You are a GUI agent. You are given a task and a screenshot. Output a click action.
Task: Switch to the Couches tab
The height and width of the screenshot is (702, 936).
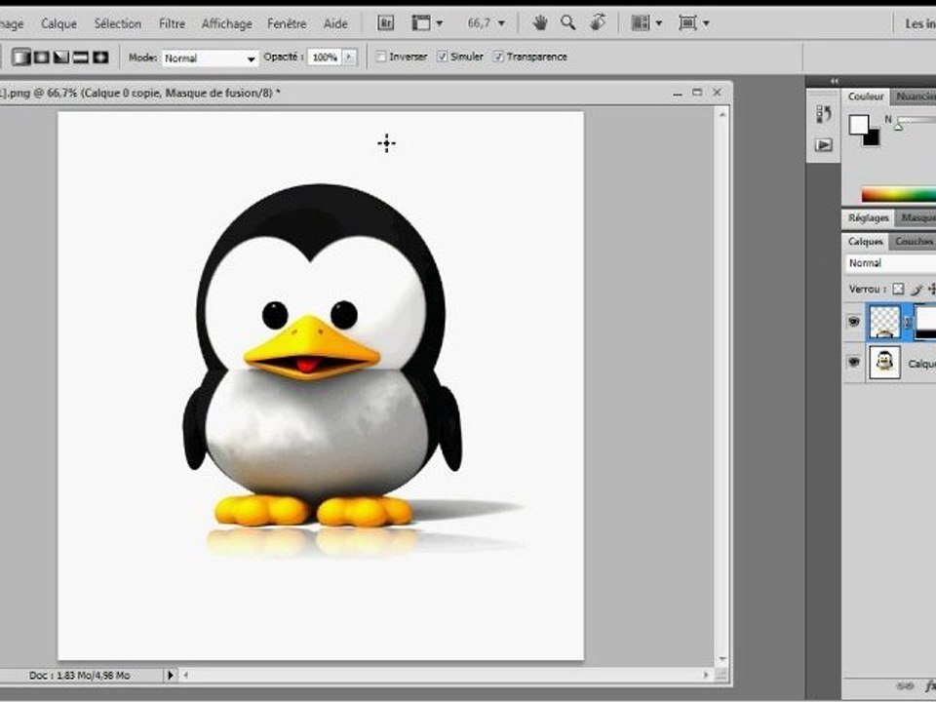(x=914, y=241)
